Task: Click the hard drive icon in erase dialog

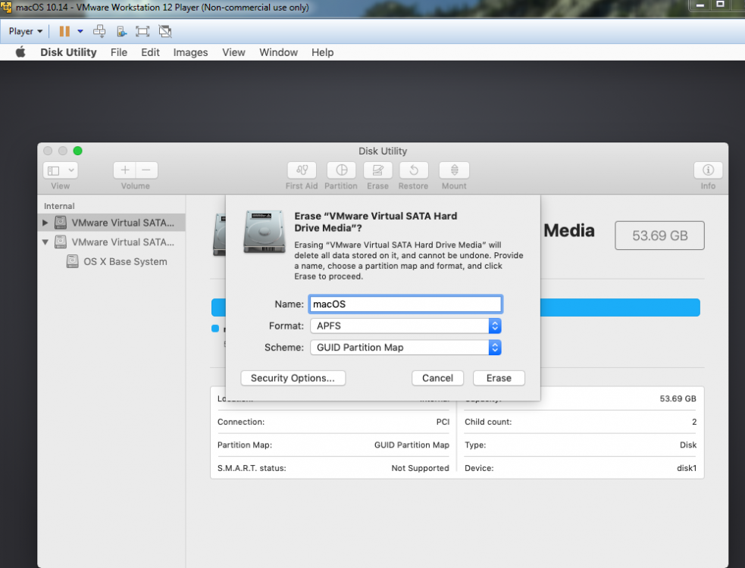Action: click(265, 232)
